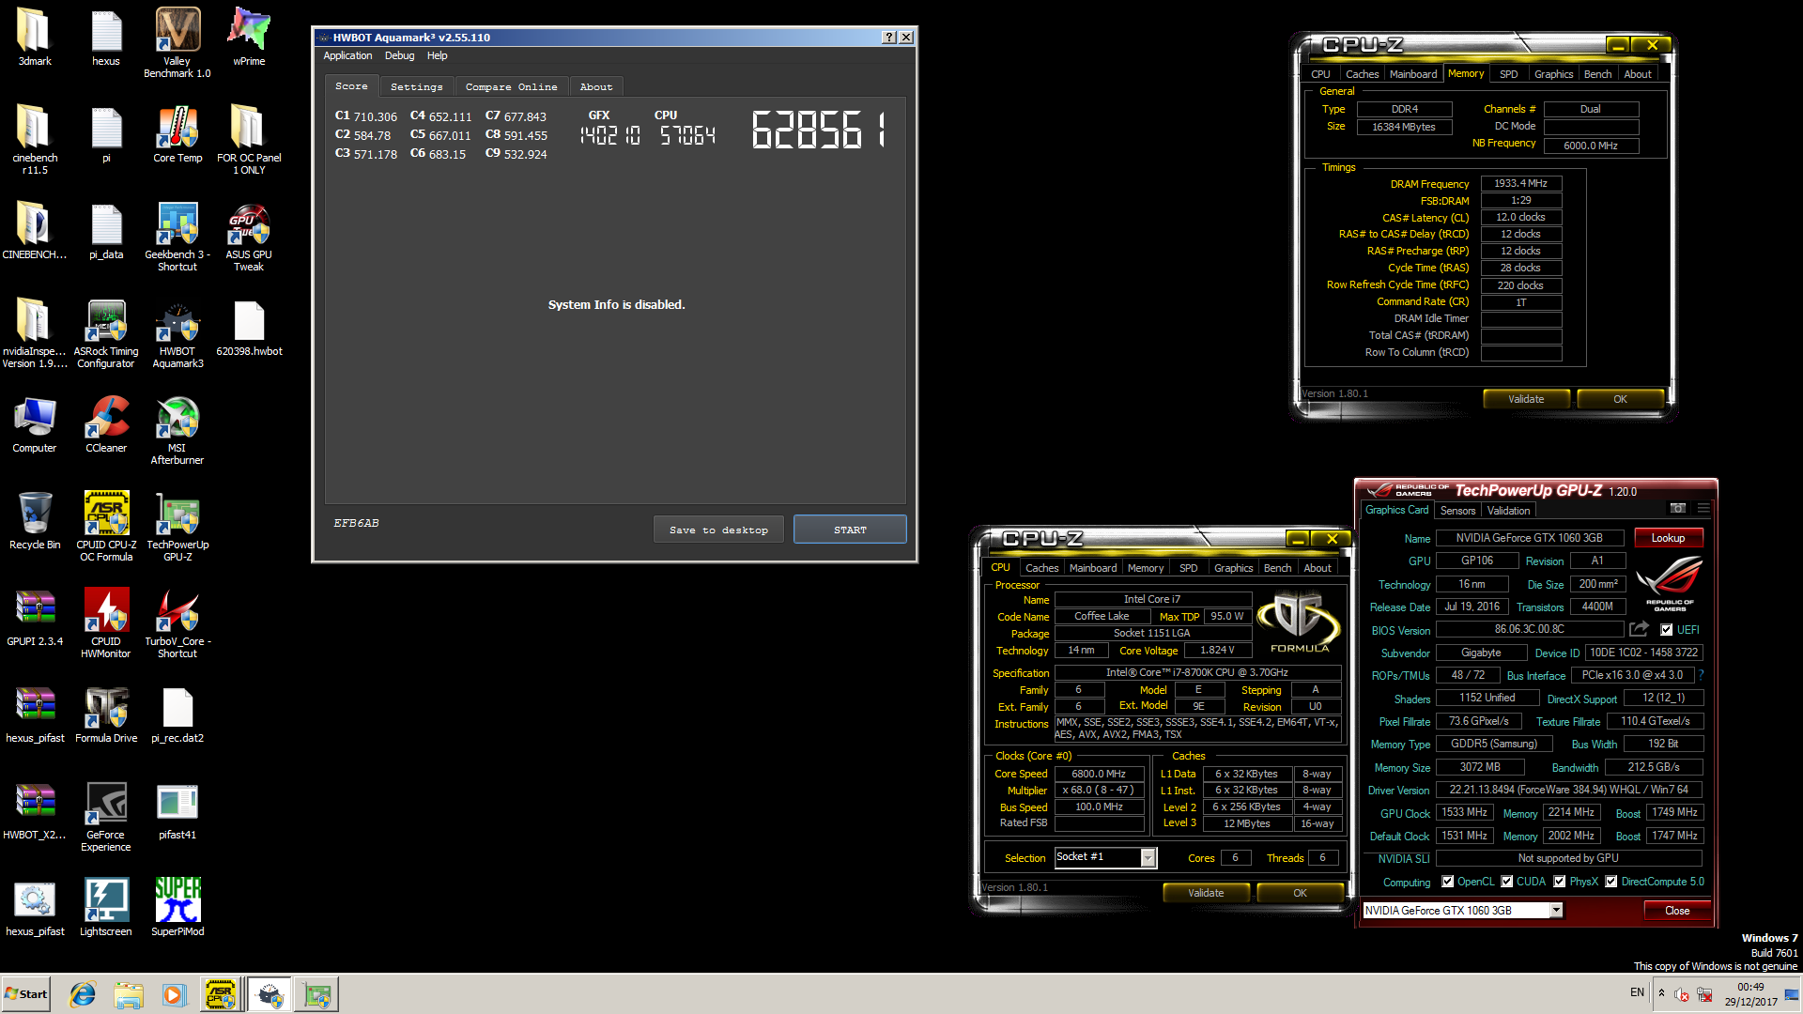Image resolution: width=1803 pixels, height=1014 pixels.
Task: Open Formula Drive desktop icon
Action: coord(106,714)
